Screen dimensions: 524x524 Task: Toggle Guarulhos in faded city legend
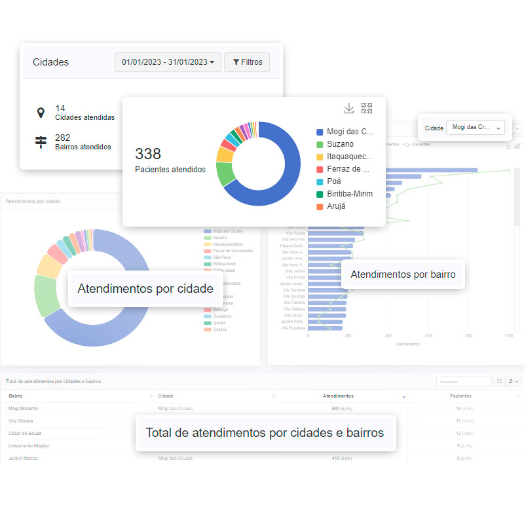[x=217, y=316]
